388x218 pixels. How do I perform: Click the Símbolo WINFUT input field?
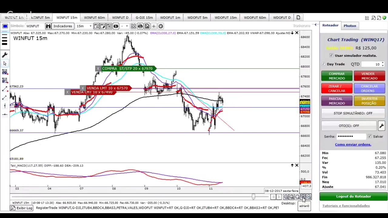click(35, 26)
